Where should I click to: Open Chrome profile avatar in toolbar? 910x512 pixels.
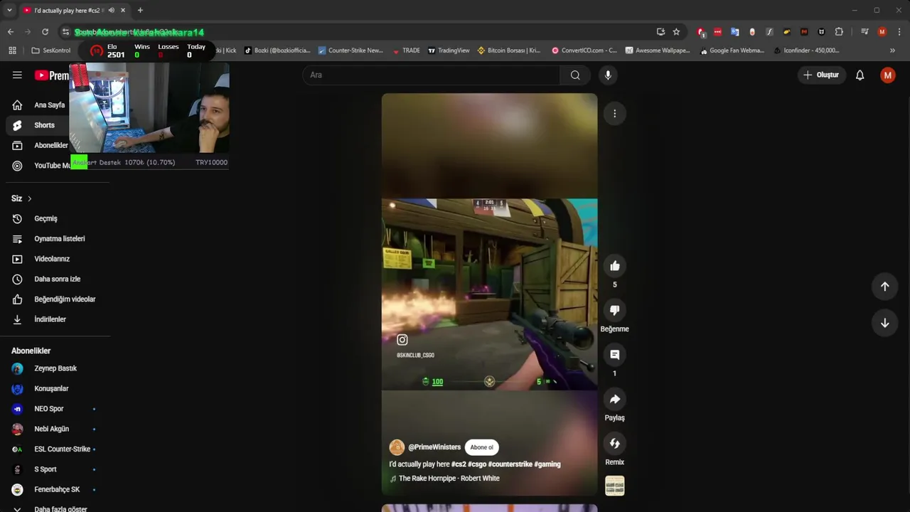pyautogui.click(x=882, y=32)
